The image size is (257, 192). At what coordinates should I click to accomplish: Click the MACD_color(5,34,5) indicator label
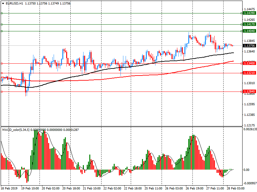tap(21, 130)
